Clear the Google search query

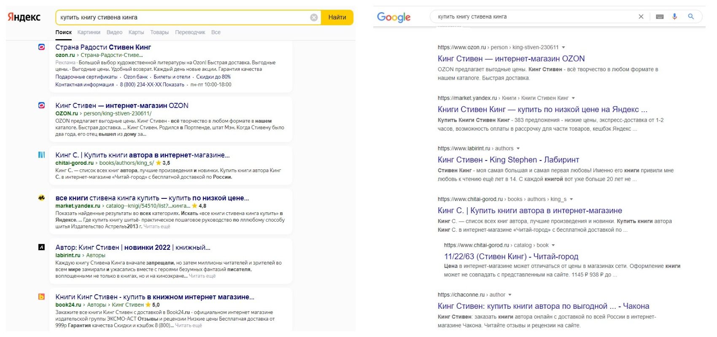(x=641, y=16)
